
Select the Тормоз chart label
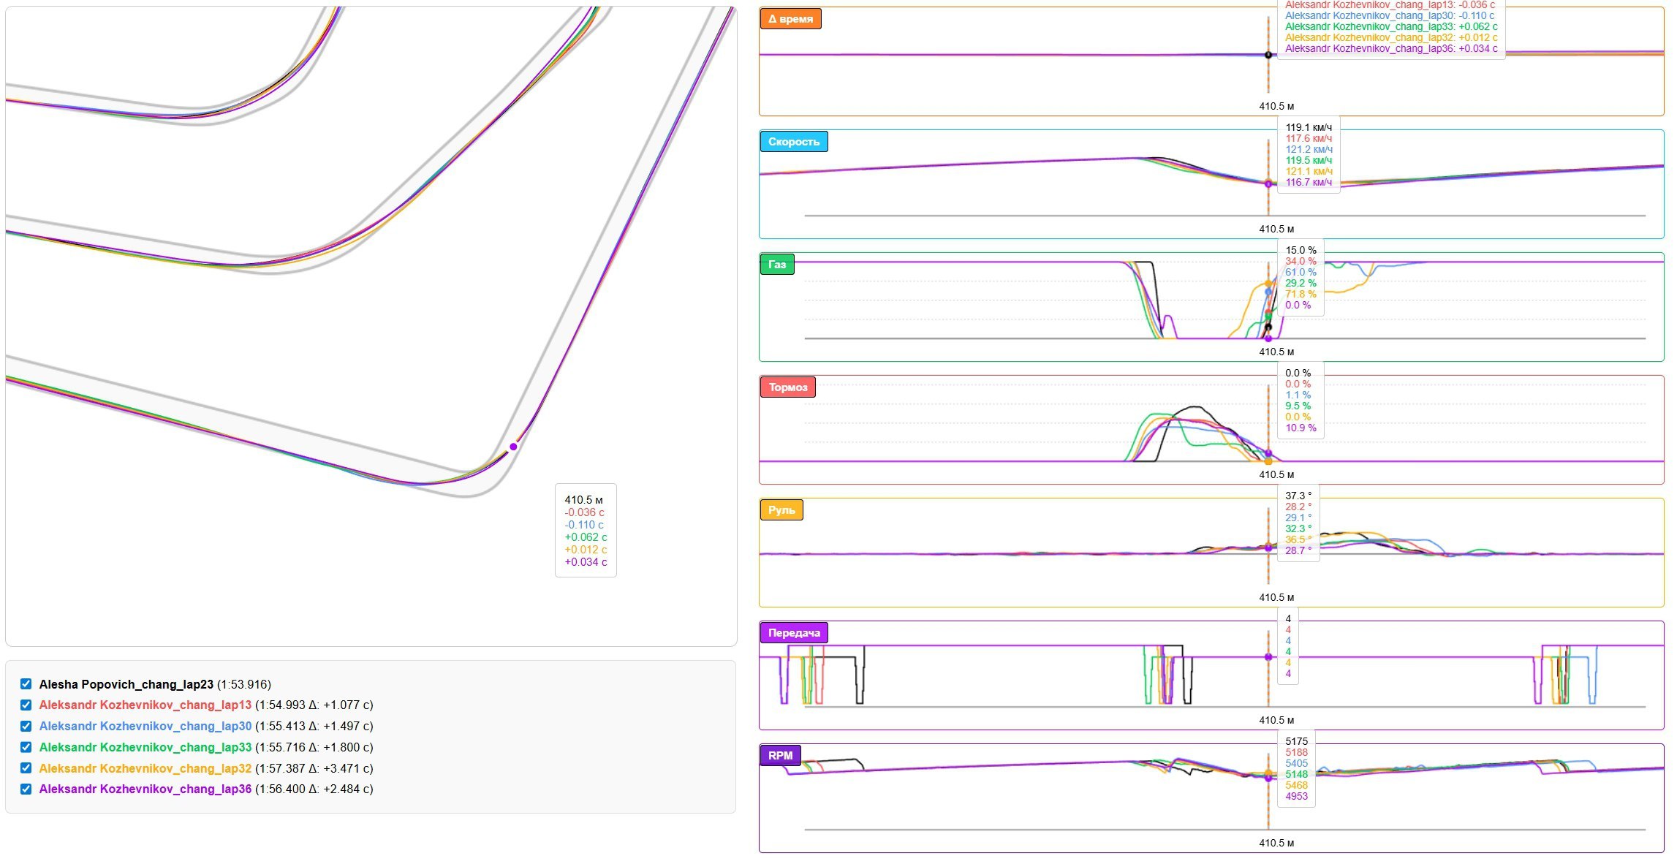coord(787,387)
